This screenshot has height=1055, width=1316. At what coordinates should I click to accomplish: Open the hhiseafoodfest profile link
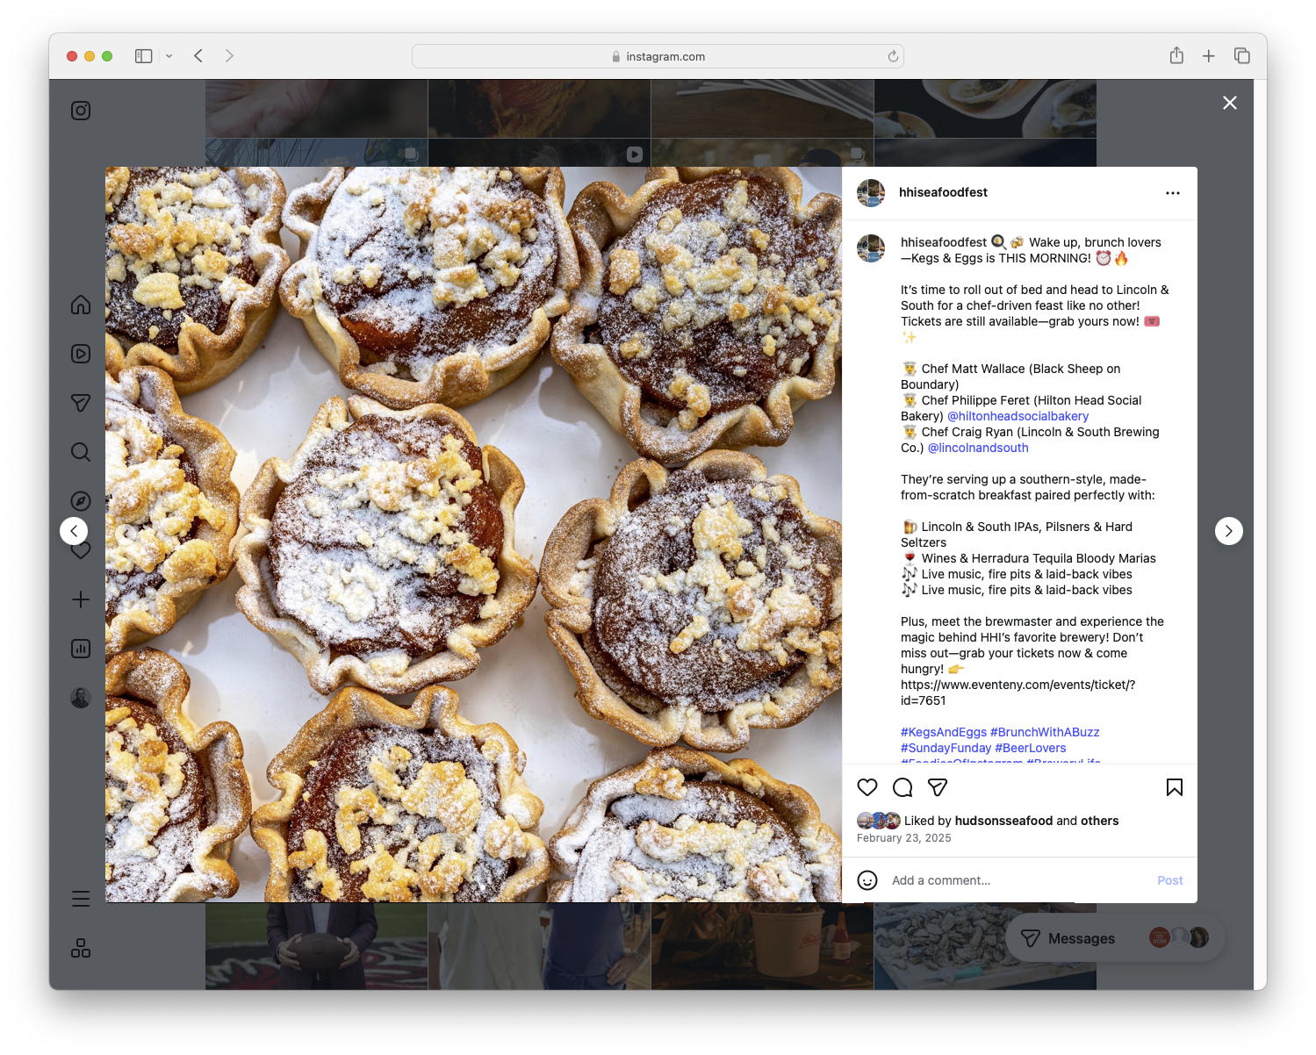943,192
